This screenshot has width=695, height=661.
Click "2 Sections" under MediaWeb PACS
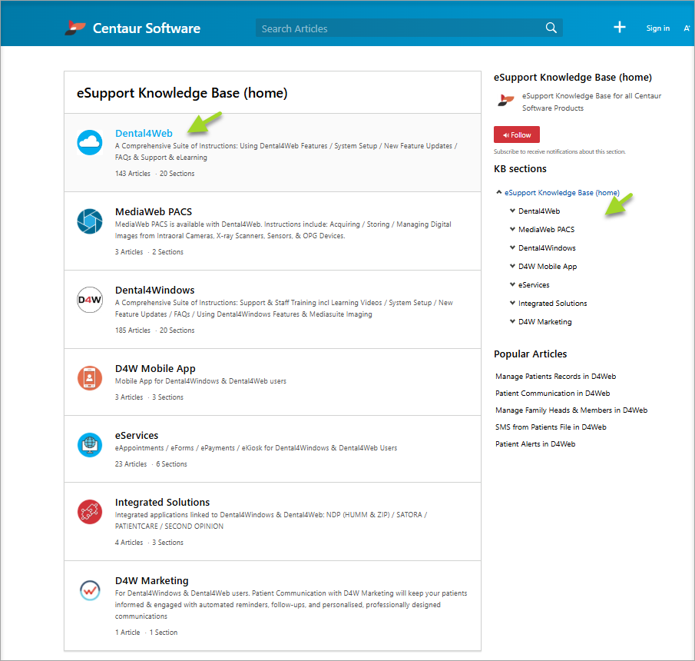pos(167,252)
